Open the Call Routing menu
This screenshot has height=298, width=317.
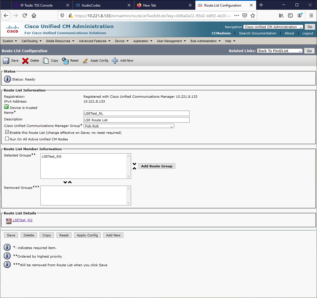click(x=31, y=41)
